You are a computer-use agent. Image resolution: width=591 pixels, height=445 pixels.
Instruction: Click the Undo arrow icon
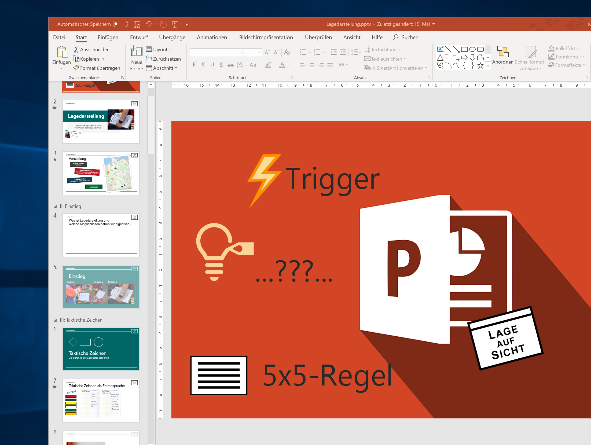tap(148, 24)
